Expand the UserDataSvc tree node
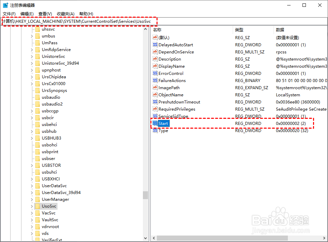Image resolution: width=328 pixels, height=242 pixels. (x=31, y=185)
